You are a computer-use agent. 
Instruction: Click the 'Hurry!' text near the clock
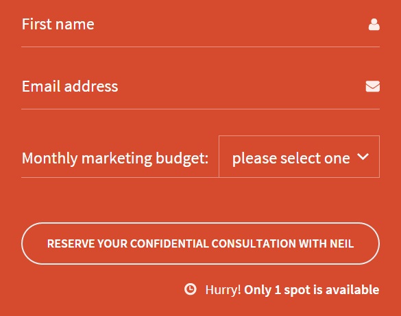[223, 290]
